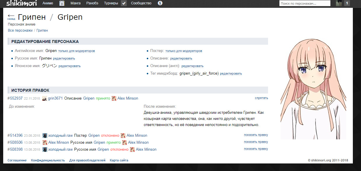The width and height of the screenshot is (361, 171).
Task: Click the notification counter badge
Action: pos(347,3)
